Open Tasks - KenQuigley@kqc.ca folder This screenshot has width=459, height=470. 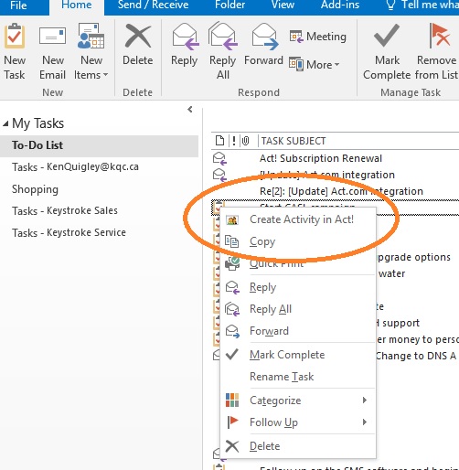click(75, 167)
